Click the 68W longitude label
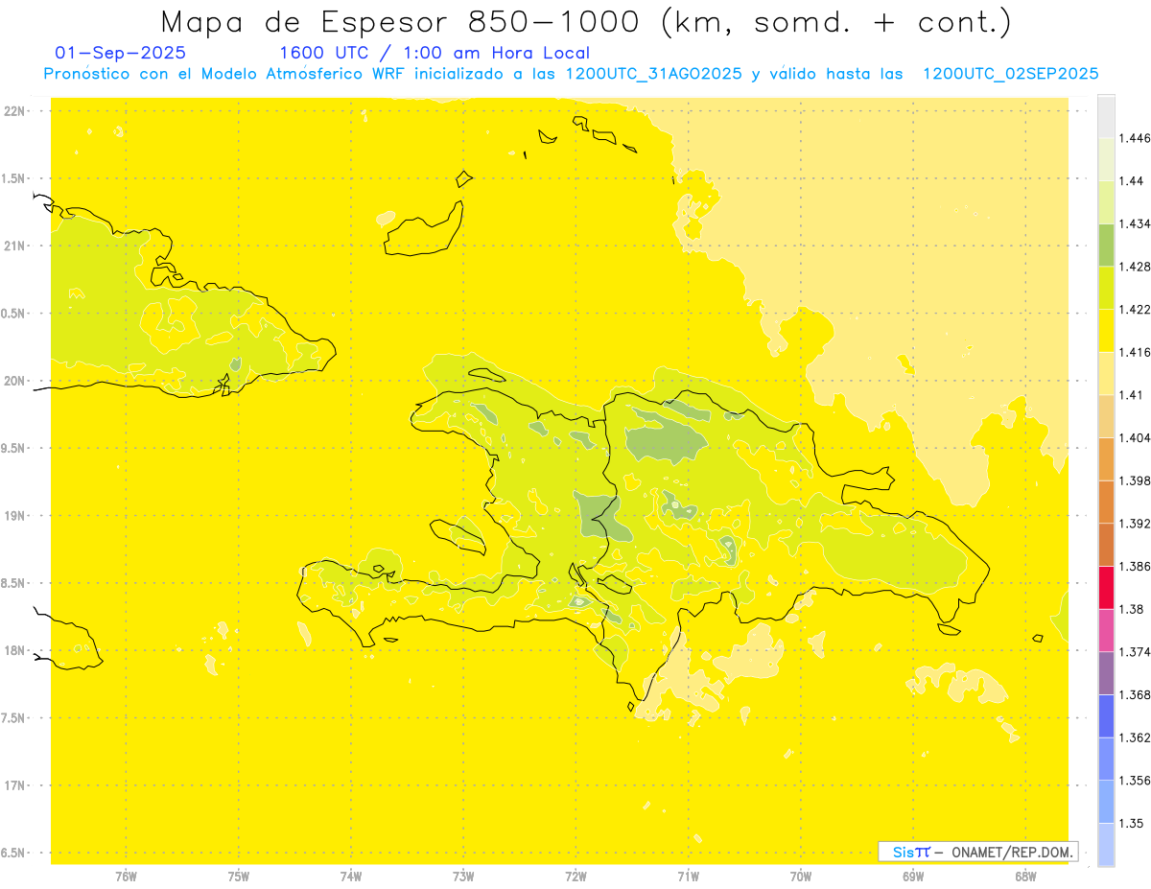The width and height of the screenshot is (1151, 889). [x=1025, y=877]
